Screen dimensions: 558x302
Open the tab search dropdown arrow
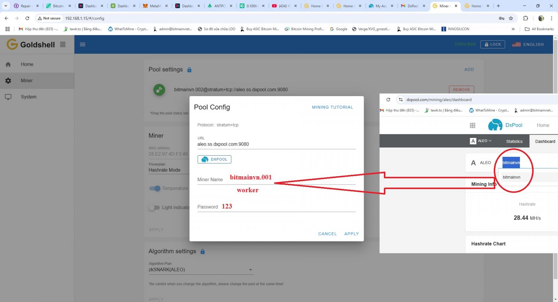6,6
